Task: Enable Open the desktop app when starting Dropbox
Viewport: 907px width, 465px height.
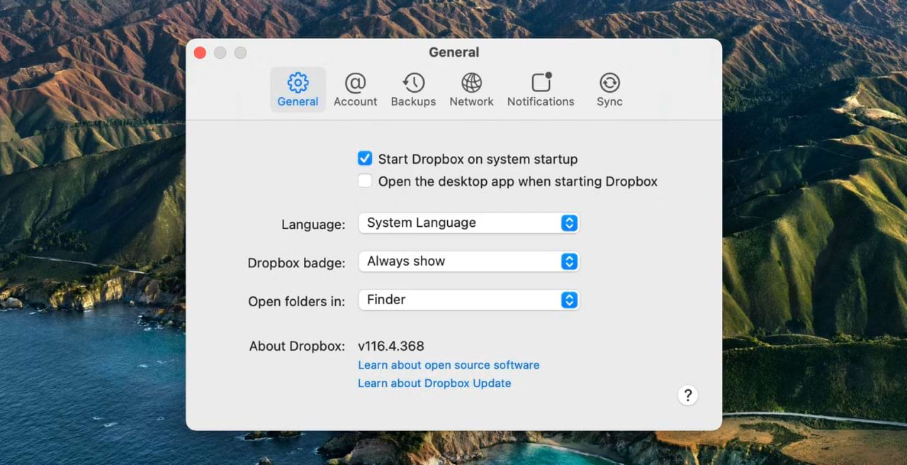Action: [365, 181]
